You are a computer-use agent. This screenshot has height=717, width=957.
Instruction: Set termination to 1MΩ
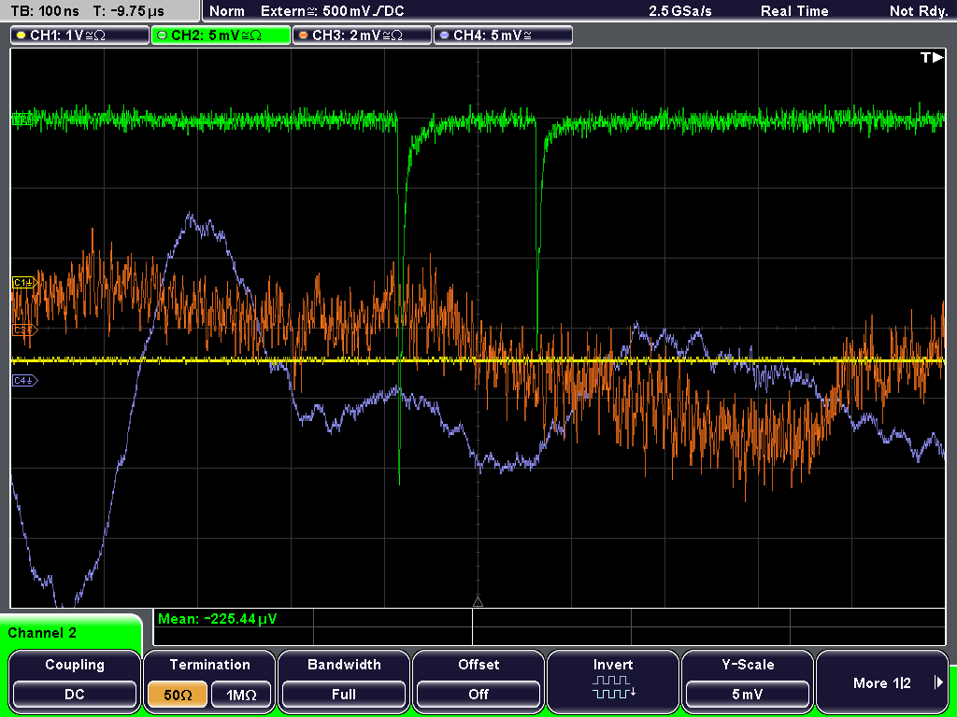240,695
